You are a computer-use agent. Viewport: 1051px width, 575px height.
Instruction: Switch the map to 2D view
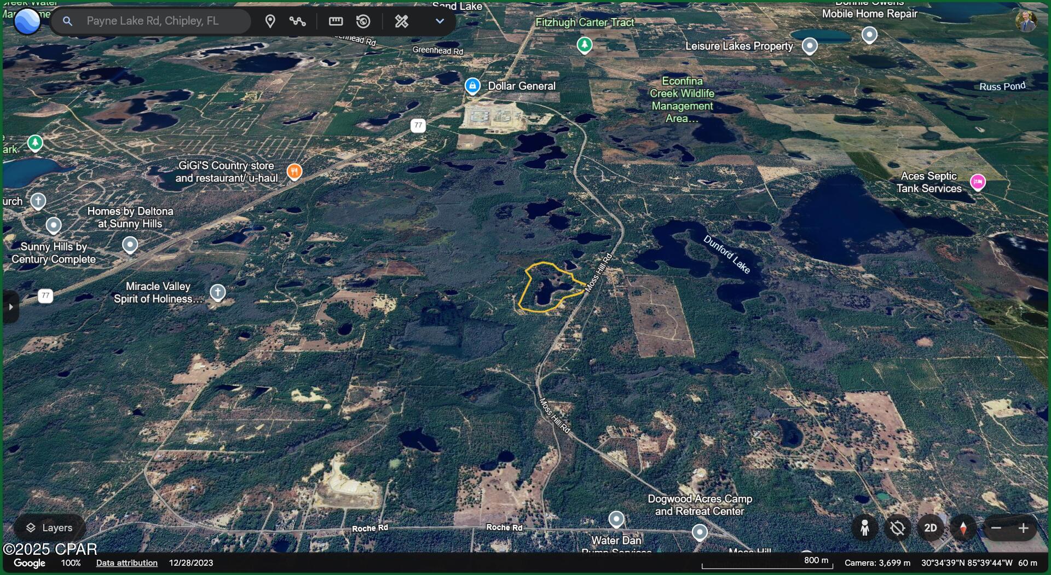930,528
